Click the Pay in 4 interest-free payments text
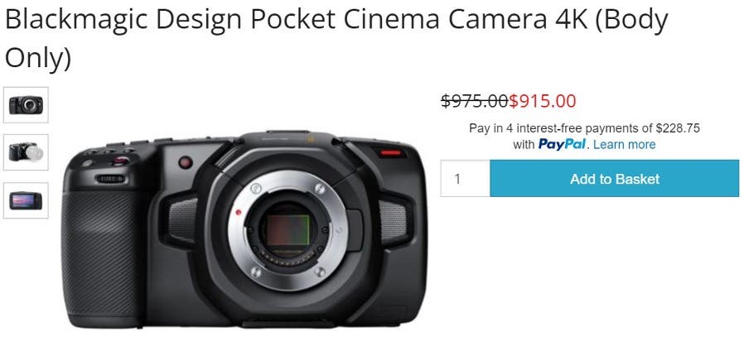Screen dimensions: 749x351 (584, 128)
